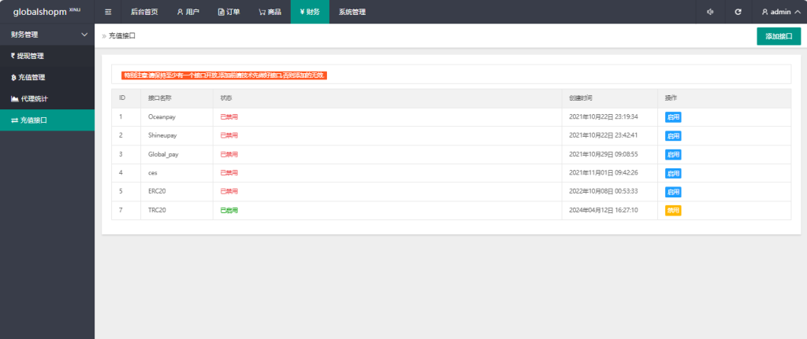This screenshot has height=339, width=807.
Task: Open the 商品 top menu
Action: point(270,12)
